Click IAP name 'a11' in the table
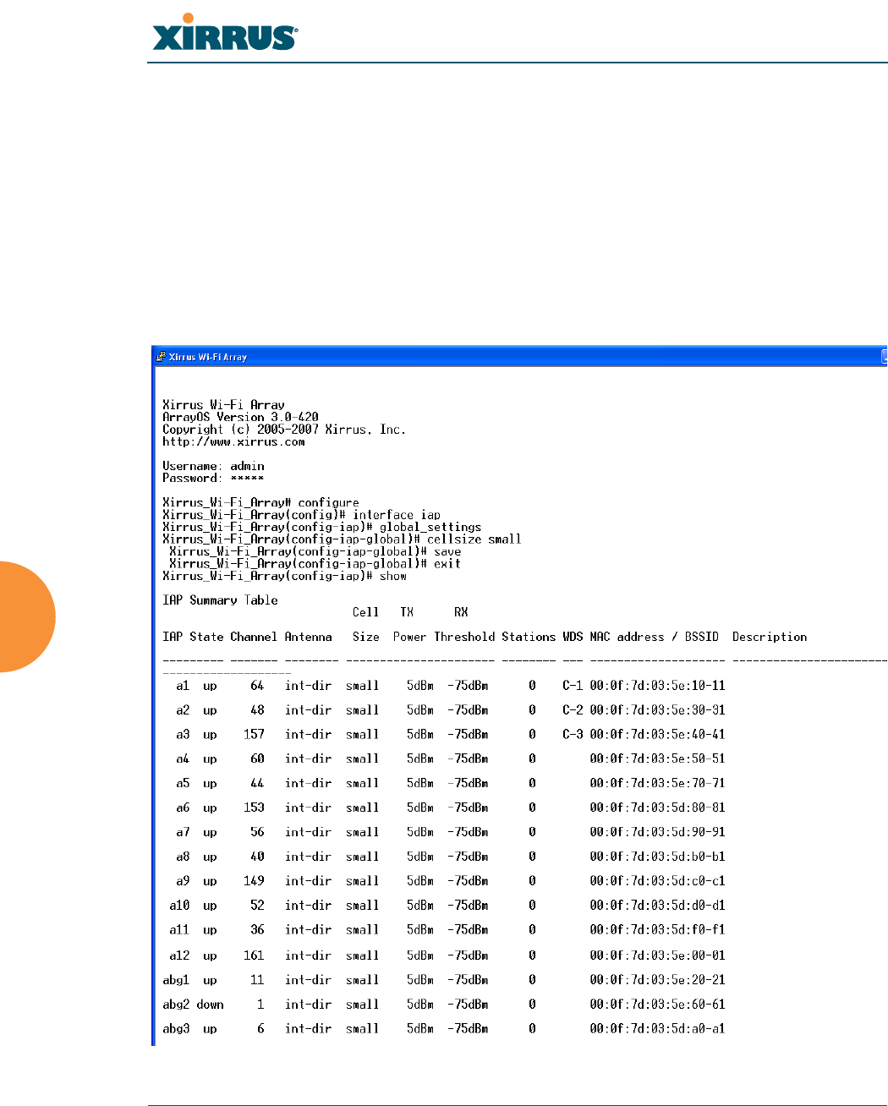The image size is (888, 1106). pyautogui.click(x=179, y=930)
